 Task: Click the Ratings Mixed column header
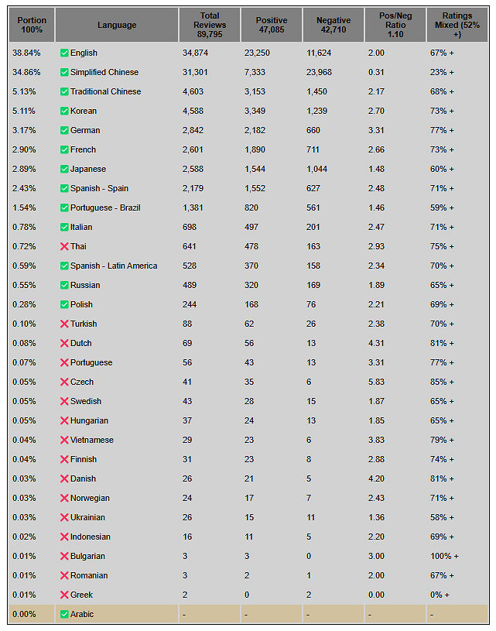pos(457,25)
